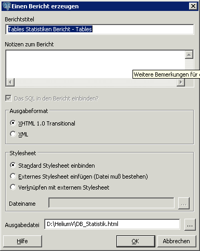
Task: Click the Notizen zum Bericht label
Action: click(x=29, y=44)
